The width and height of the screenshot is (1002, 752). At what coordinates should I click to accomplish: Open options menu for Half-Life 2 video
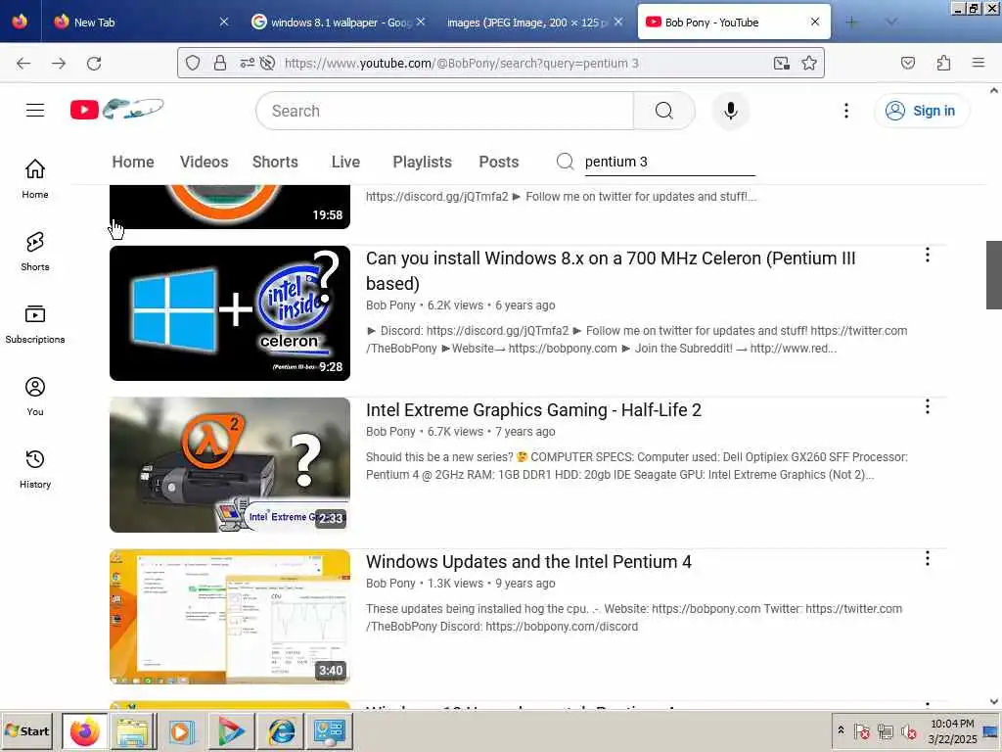pos(928,406)
